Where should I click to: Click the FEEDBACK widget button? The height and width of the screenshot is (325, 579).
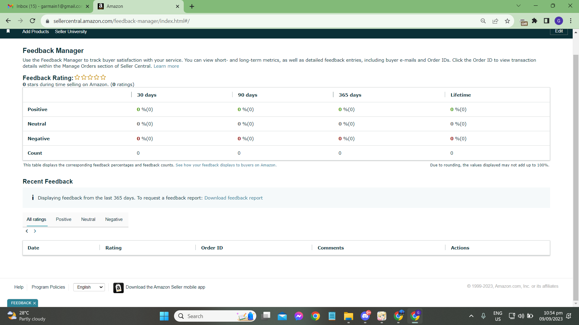click(21, 303)
